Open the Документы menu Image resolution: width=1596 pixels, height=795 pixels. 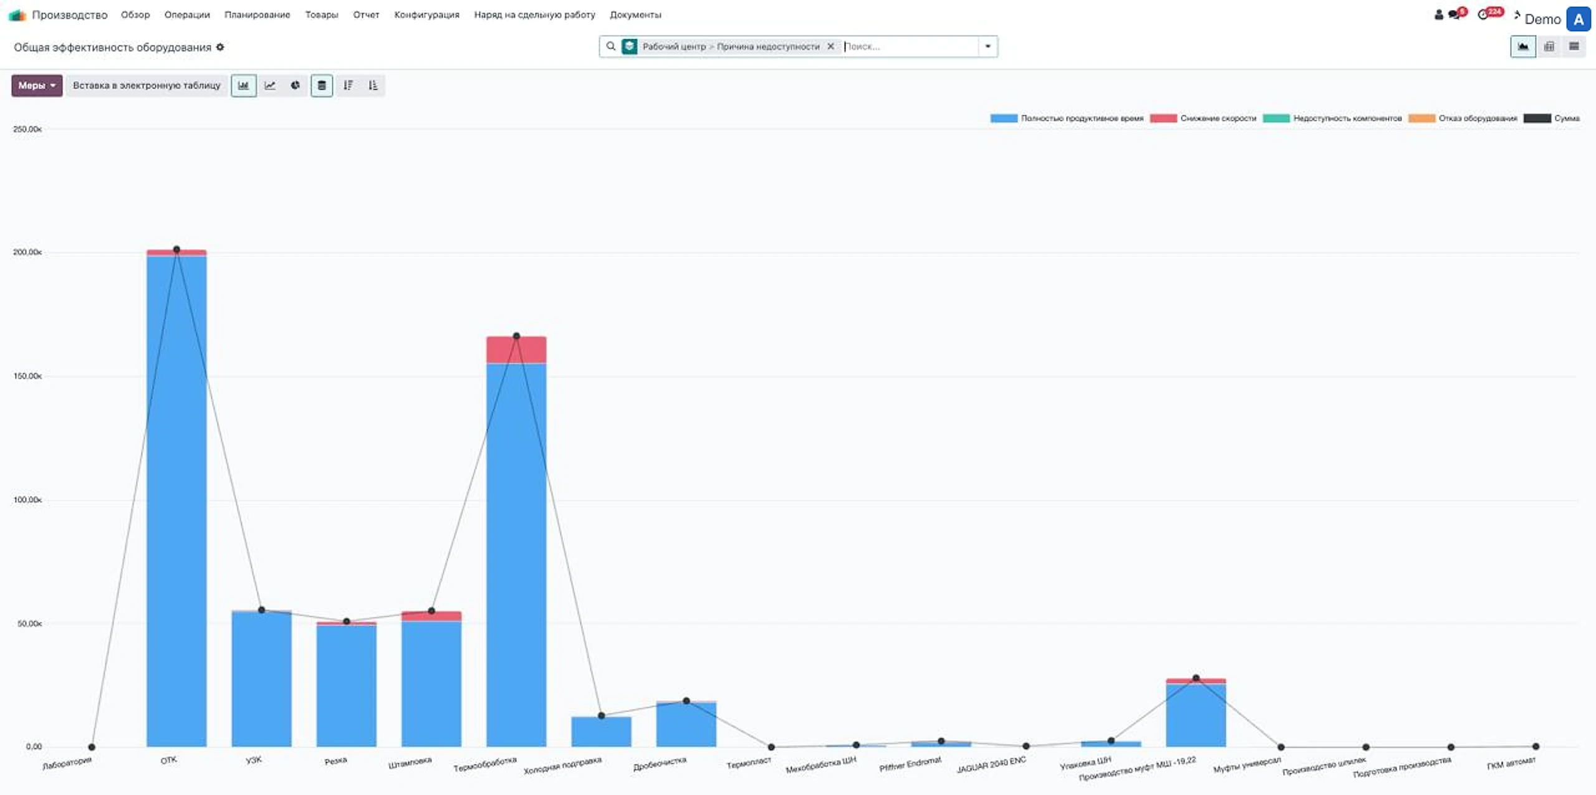635,14
